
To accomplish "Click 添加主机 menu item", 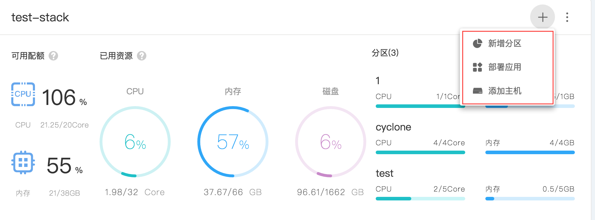I will click(505, 91).
